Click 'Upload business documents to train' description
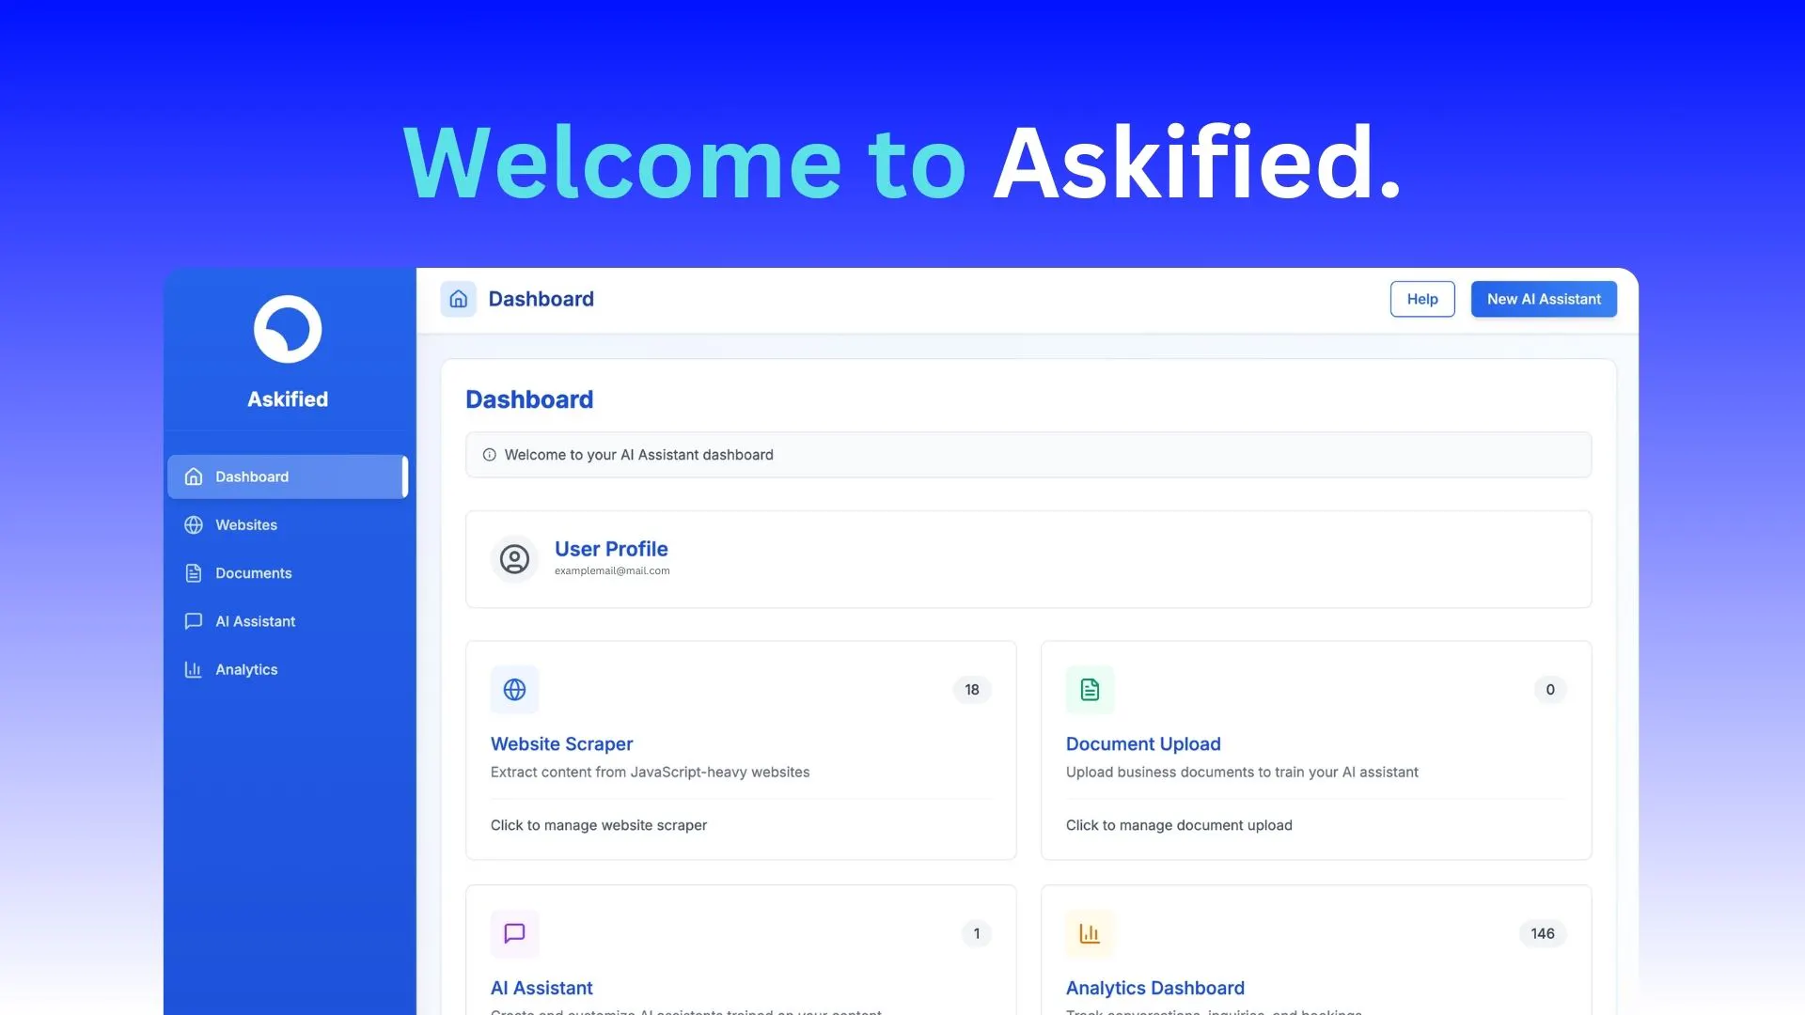Image resolution: width=1805 pixels, height=1015 pixels. pyautogui.click(x=1242, y=772)
